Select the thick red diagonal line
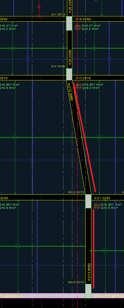The width and height of the screenshot is (124, 308). [84, 138]
